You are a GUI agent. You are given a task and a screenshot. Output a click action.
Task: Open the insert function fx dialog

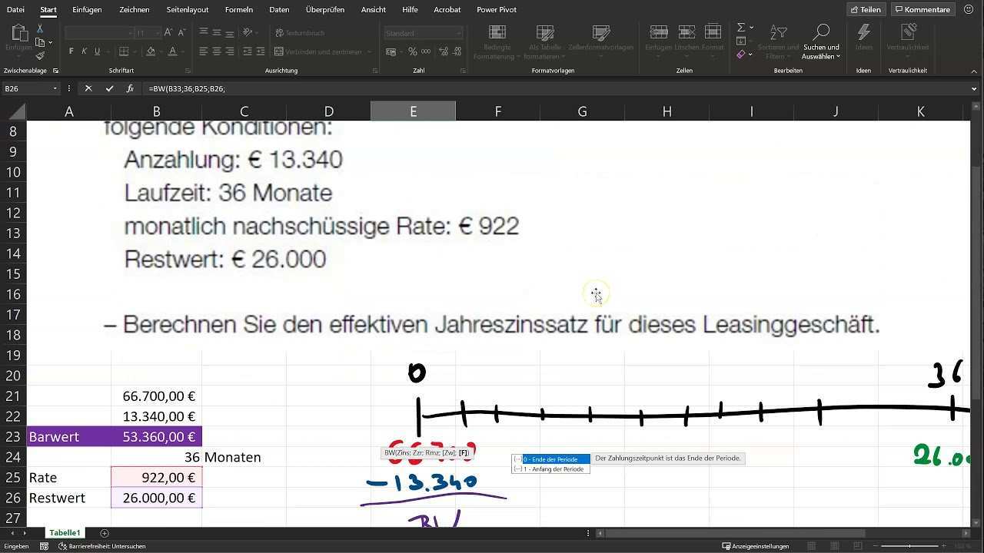pos(130,88)
